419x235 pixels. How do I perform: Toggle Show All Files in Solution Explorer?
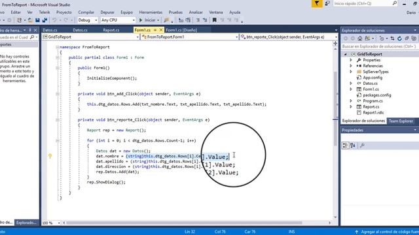pyautogui.click(x=414, y=39)
